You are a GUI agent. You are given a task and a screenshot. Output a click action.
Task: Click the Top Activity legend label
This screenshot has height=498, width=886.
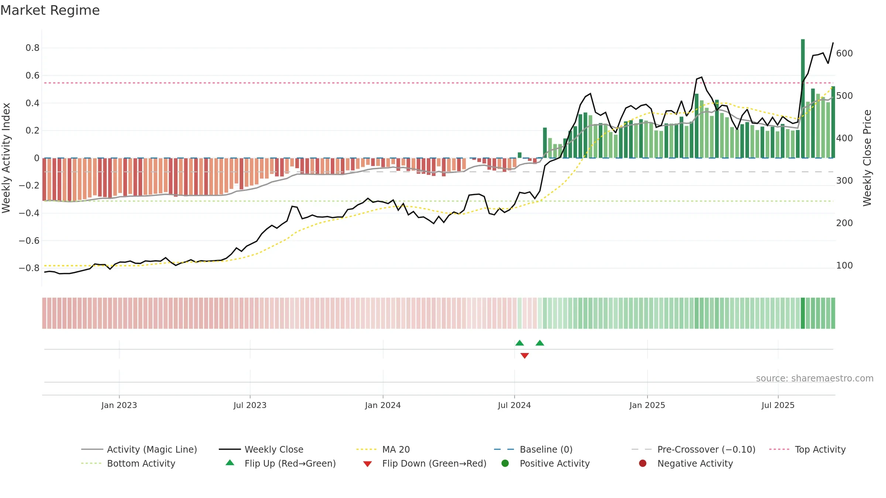[820, 449]
